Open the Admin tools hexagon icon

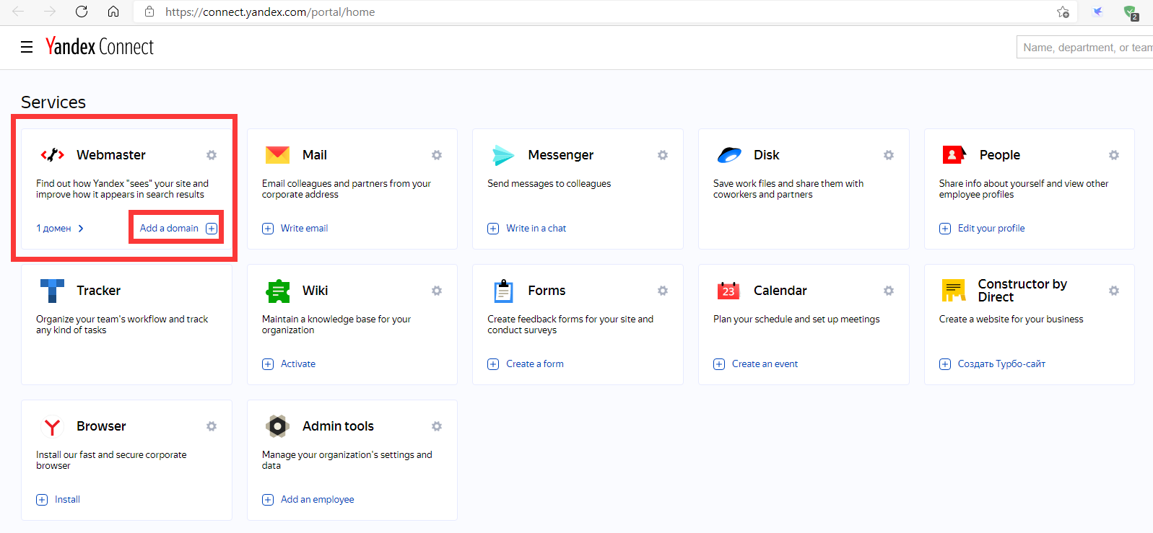[x=277, y=426]
